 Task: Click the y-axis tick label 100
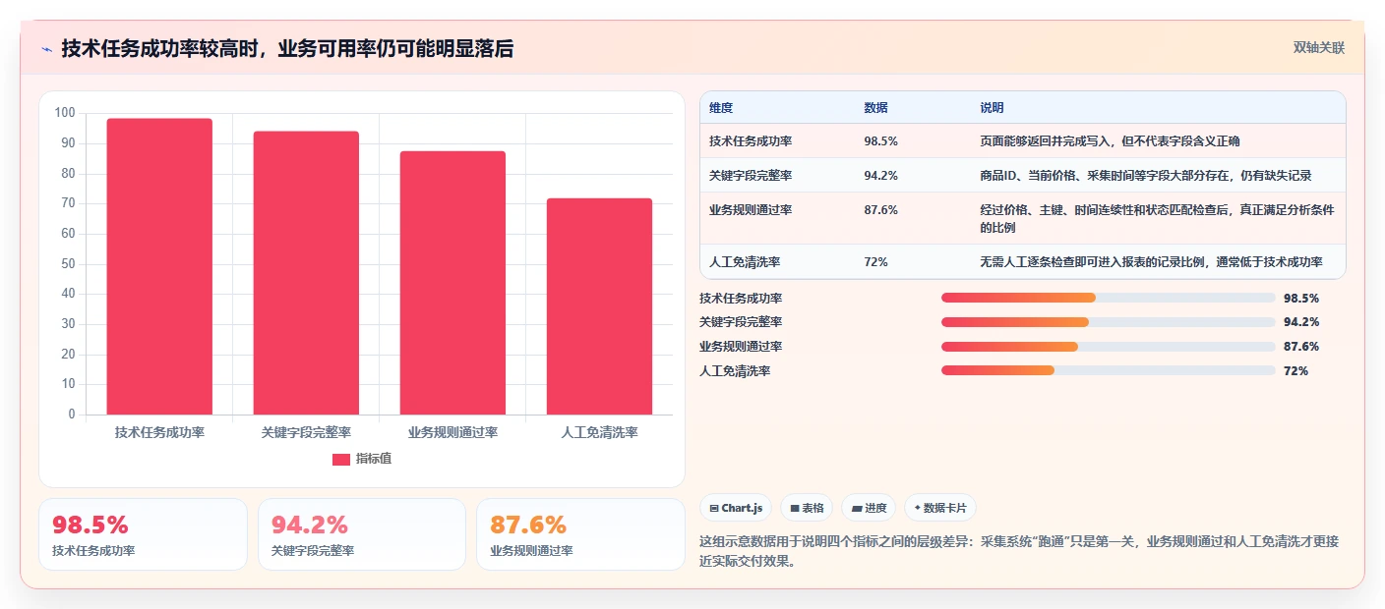pyautogui.click(x=65, y=113)
